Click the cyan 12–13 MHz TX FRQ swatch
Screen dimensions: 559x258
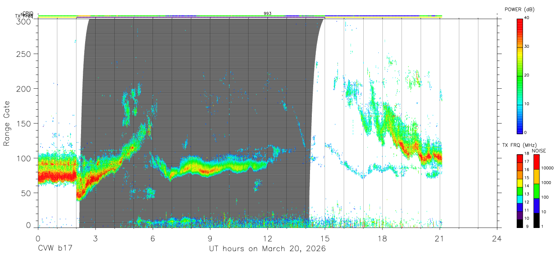[x=520, y=199]
